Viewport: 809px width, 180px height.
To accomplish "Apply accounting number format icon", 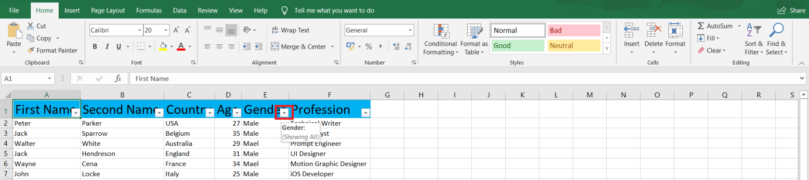I will pyautogui.click(x=350, y=47).
